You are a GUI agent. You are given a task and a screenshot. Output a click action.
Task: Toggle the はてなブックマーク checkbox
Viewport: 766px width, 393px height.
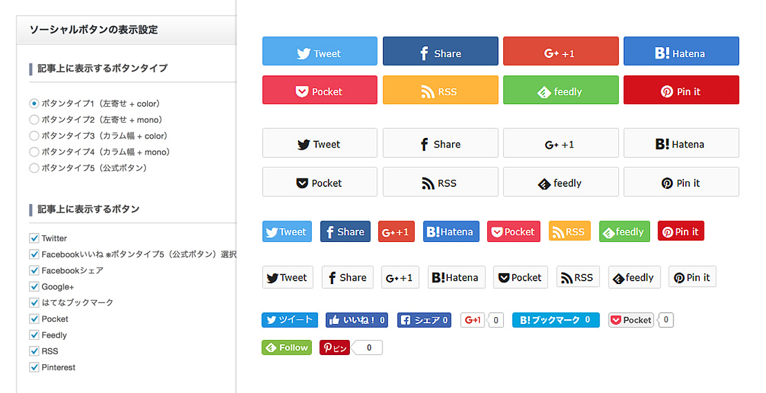(35, 303)
